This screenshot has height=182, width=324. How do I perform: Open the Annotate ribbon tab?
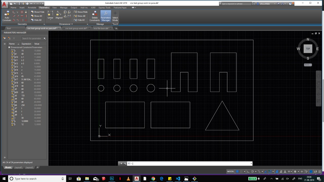coord(32,8)
